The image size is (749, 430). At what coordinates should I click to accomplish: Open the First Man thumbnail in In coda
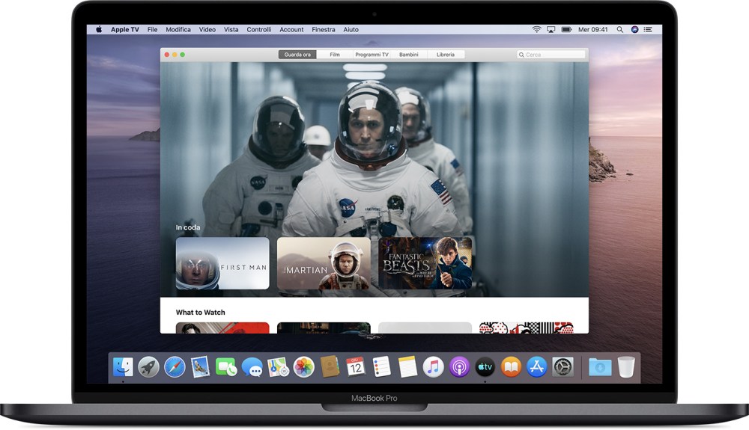tap(222, 264)
